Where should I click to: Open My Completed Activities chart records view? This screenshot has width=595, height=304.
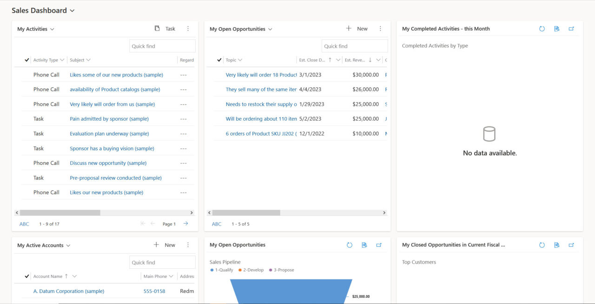(556, 28)
